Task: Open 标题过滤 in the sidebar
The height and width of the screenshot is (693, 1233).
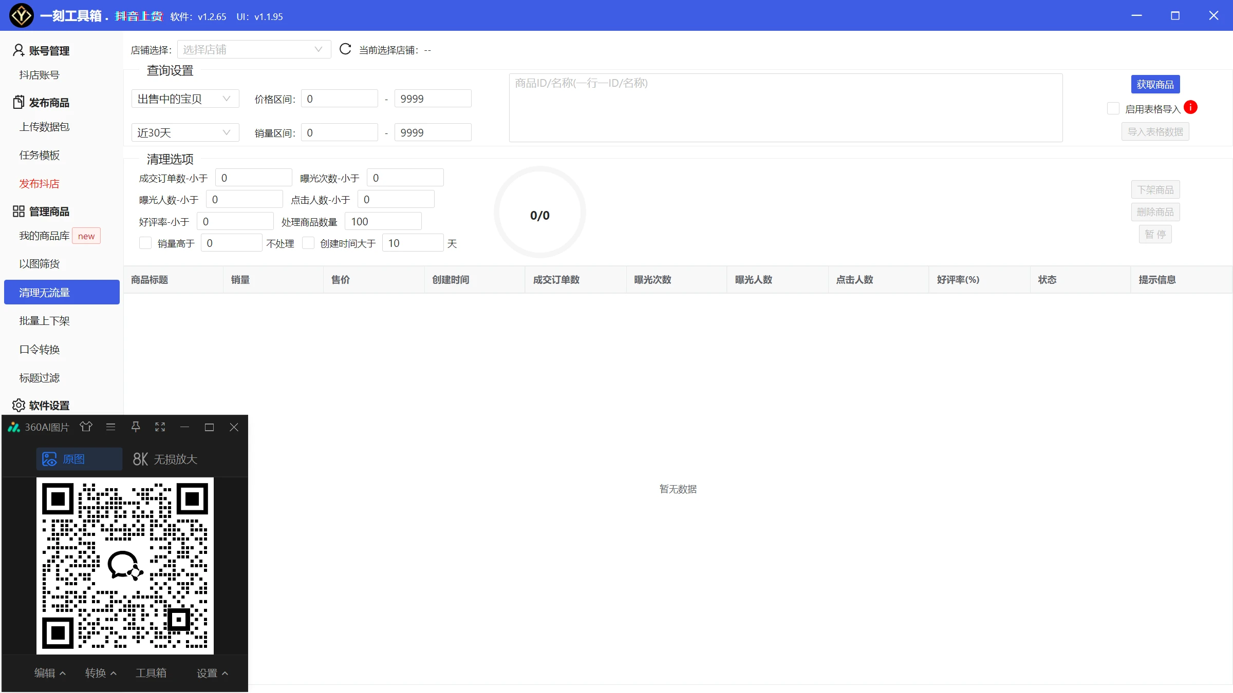Action: [x=40, y=378]
